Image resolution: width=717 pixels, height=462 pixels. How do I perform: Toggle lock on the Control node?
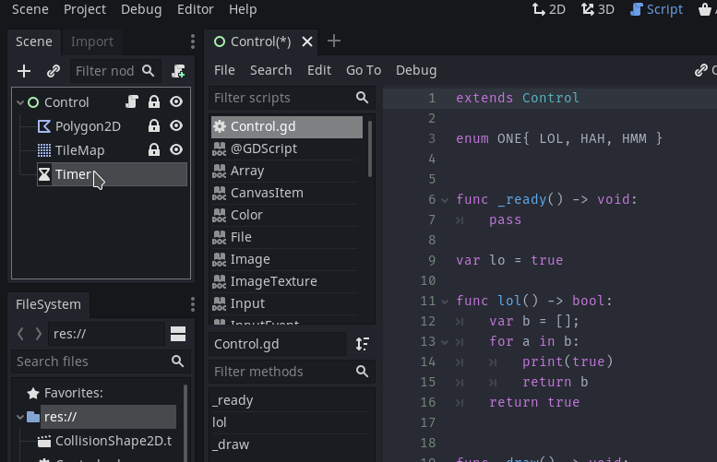[x=154, y=102]
